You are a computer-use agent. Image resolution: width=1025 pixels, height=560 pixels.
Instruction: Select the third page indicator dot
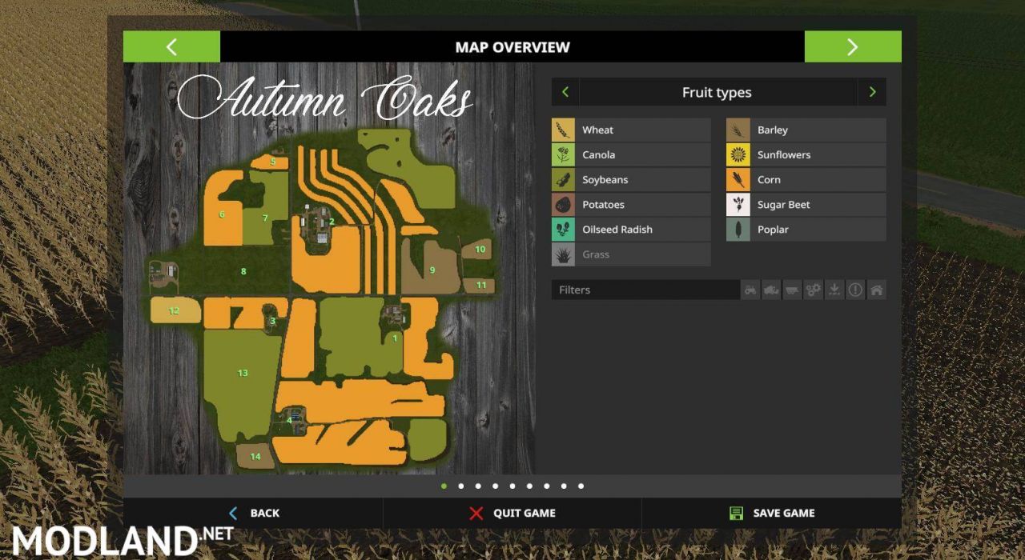[x=478, y=486]
